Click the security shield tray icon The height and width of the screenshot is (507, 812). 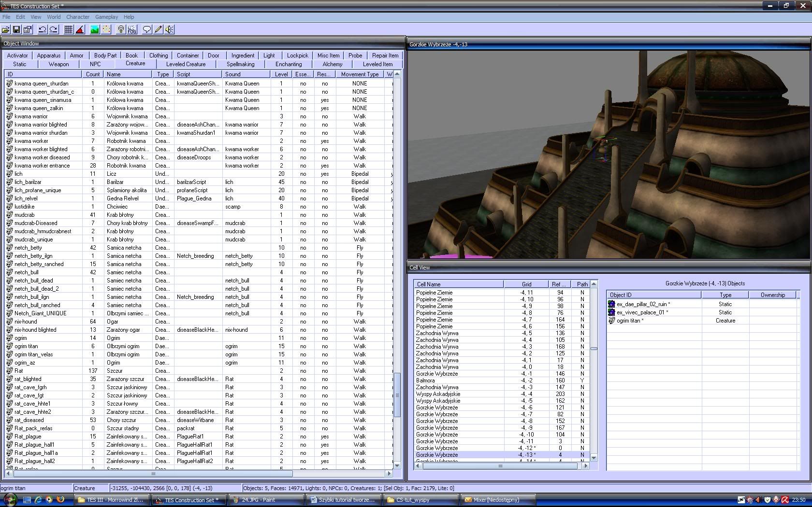click(767, 500)
